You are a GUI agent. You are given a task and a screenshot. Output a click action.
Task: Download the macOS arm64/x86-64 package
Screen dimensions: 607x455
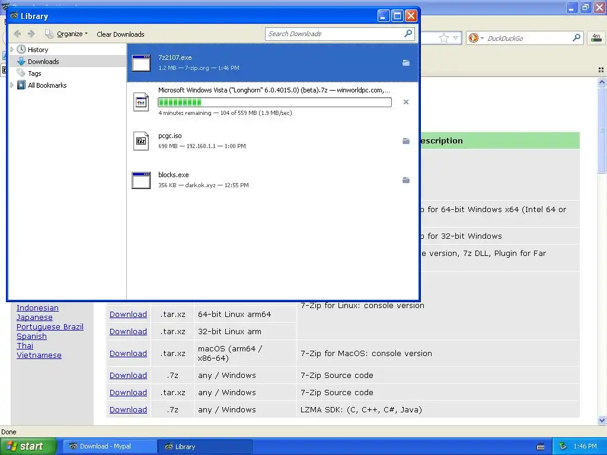pos(128,353)
